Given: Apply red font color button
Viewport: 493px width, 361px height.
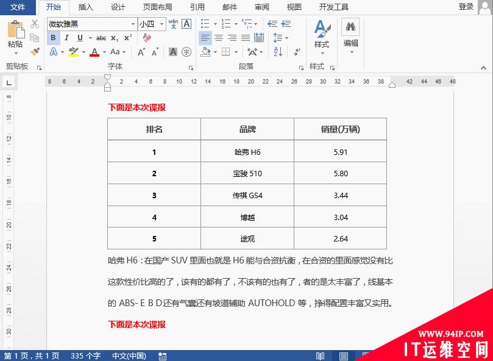Looking at the screenshot, I should point(94,52).
